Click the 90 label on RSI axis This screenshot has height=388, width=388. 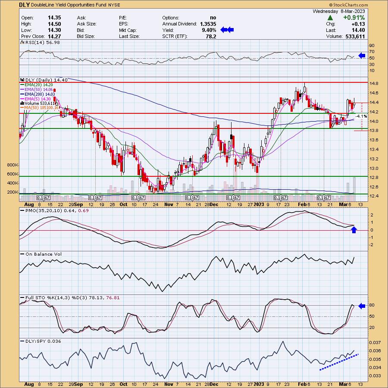(372, 46)
